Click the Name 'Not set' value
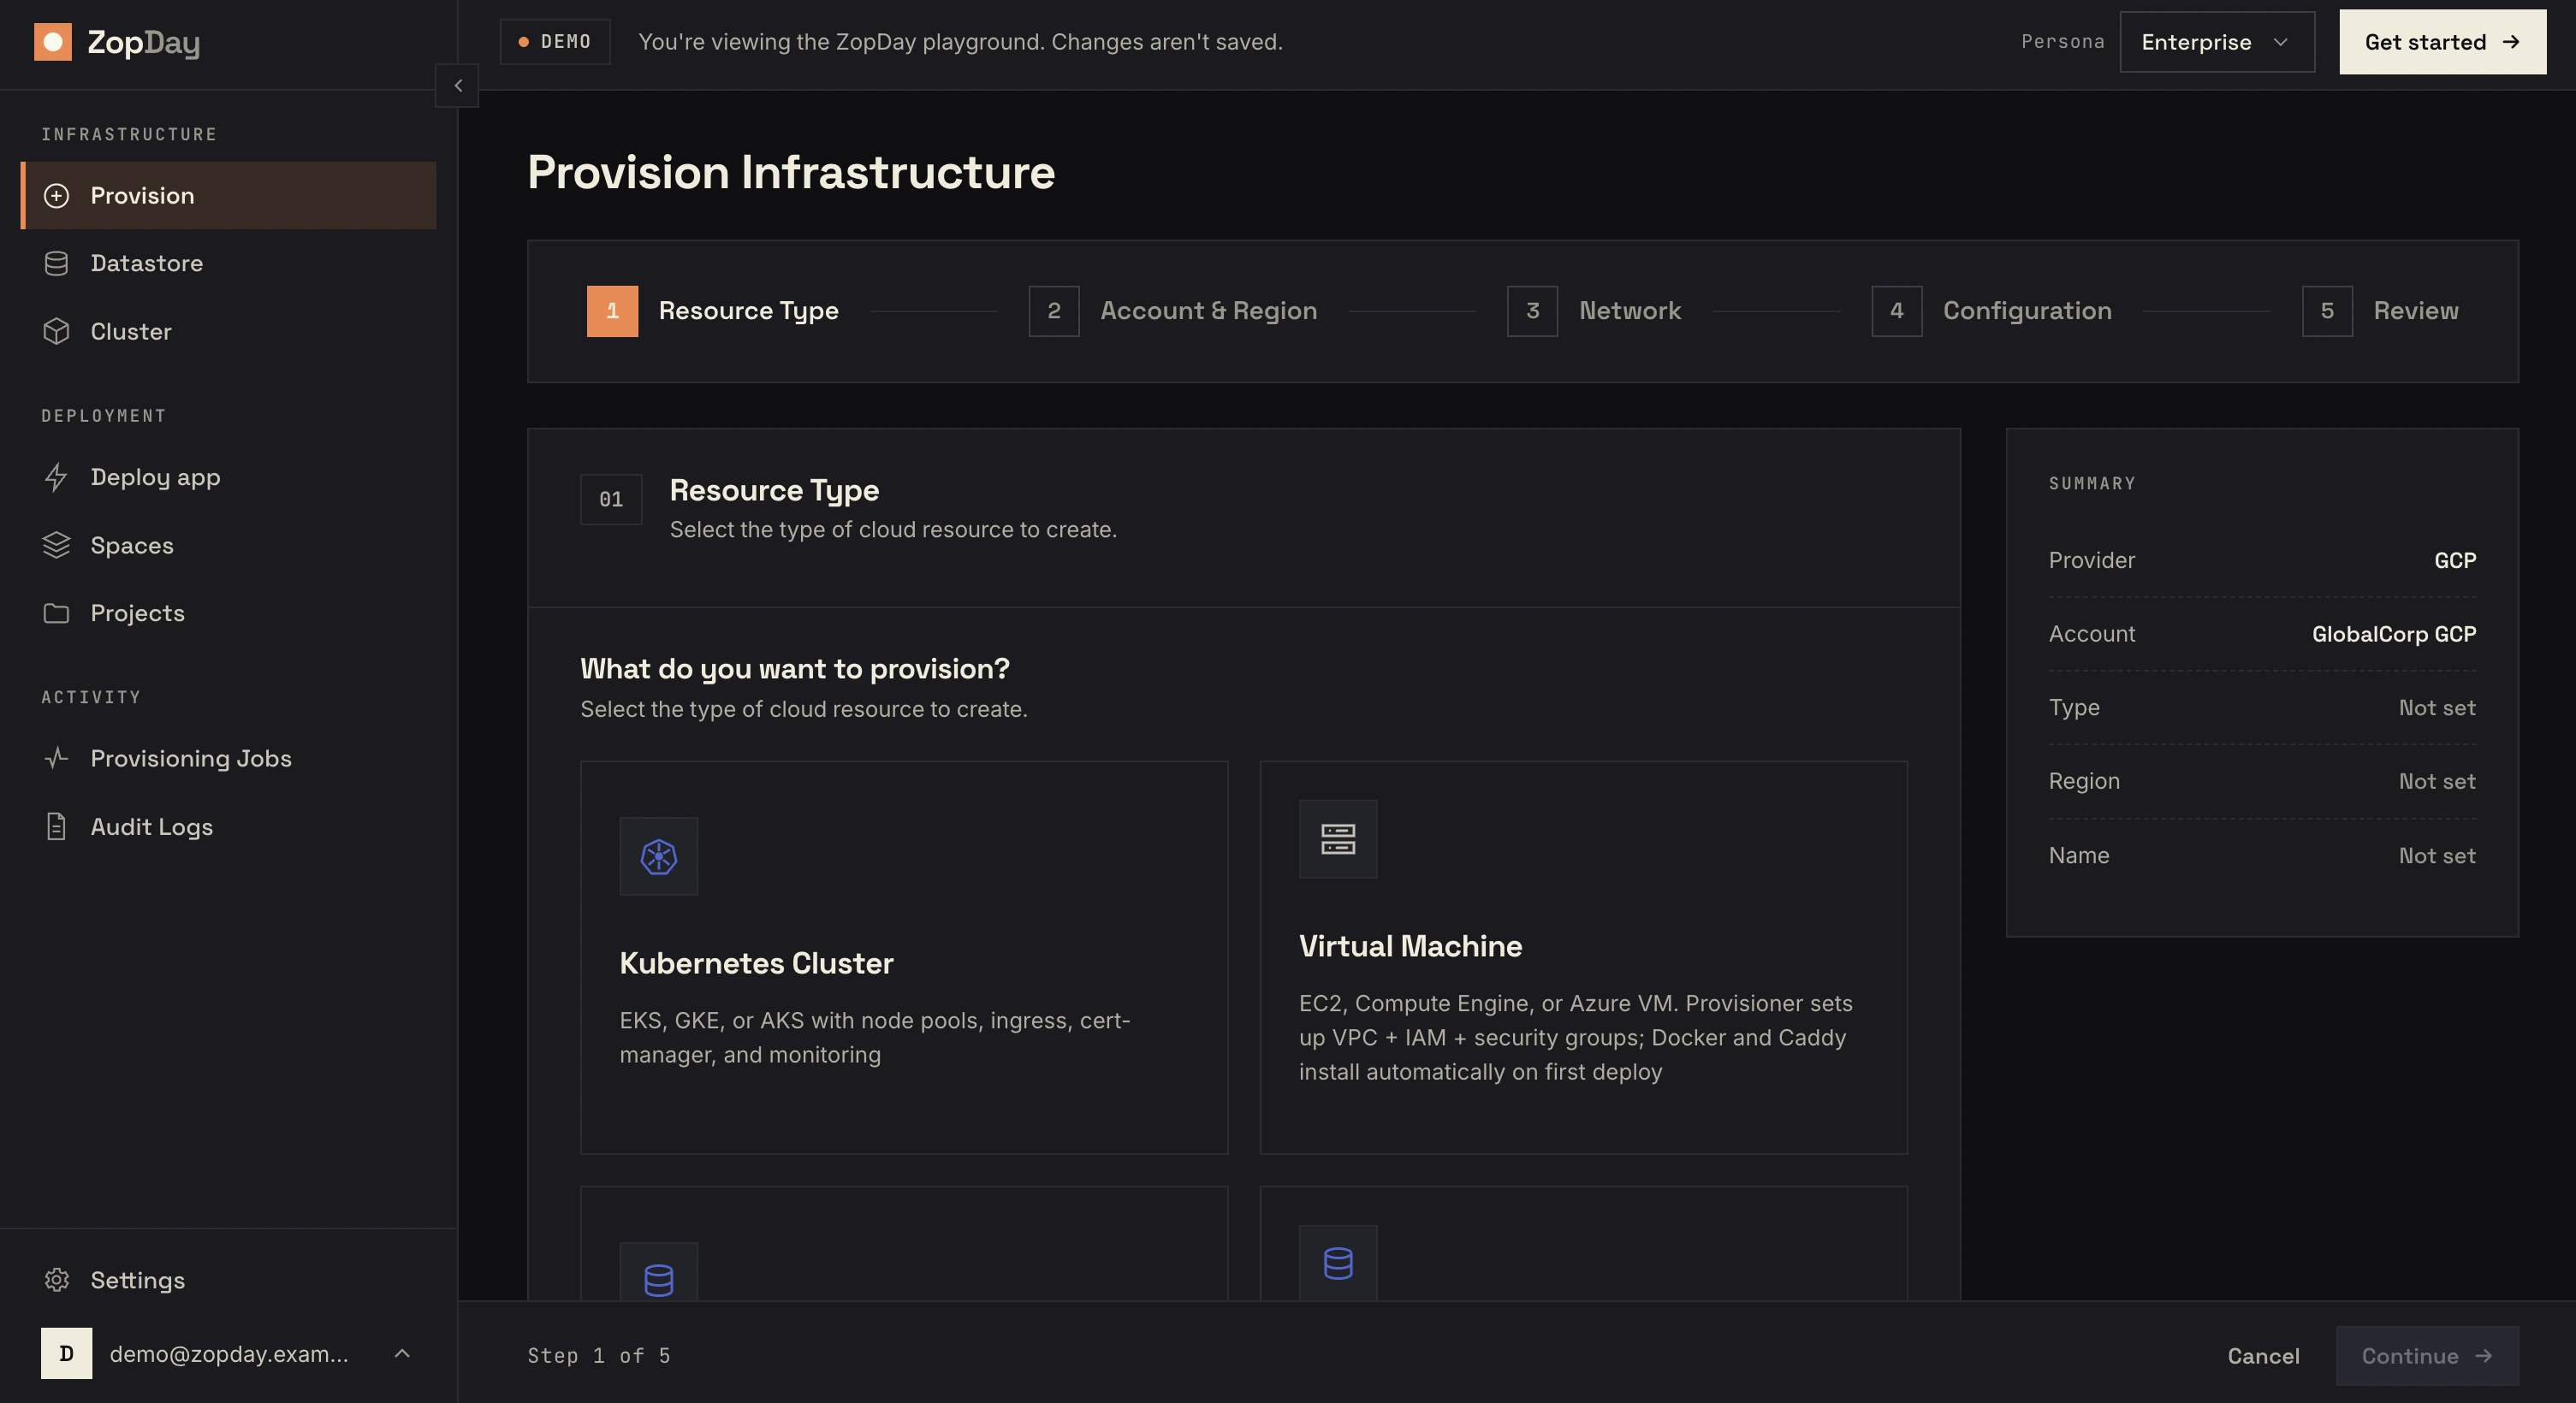This screenshot has width=2576, height=1403. 2437,856
